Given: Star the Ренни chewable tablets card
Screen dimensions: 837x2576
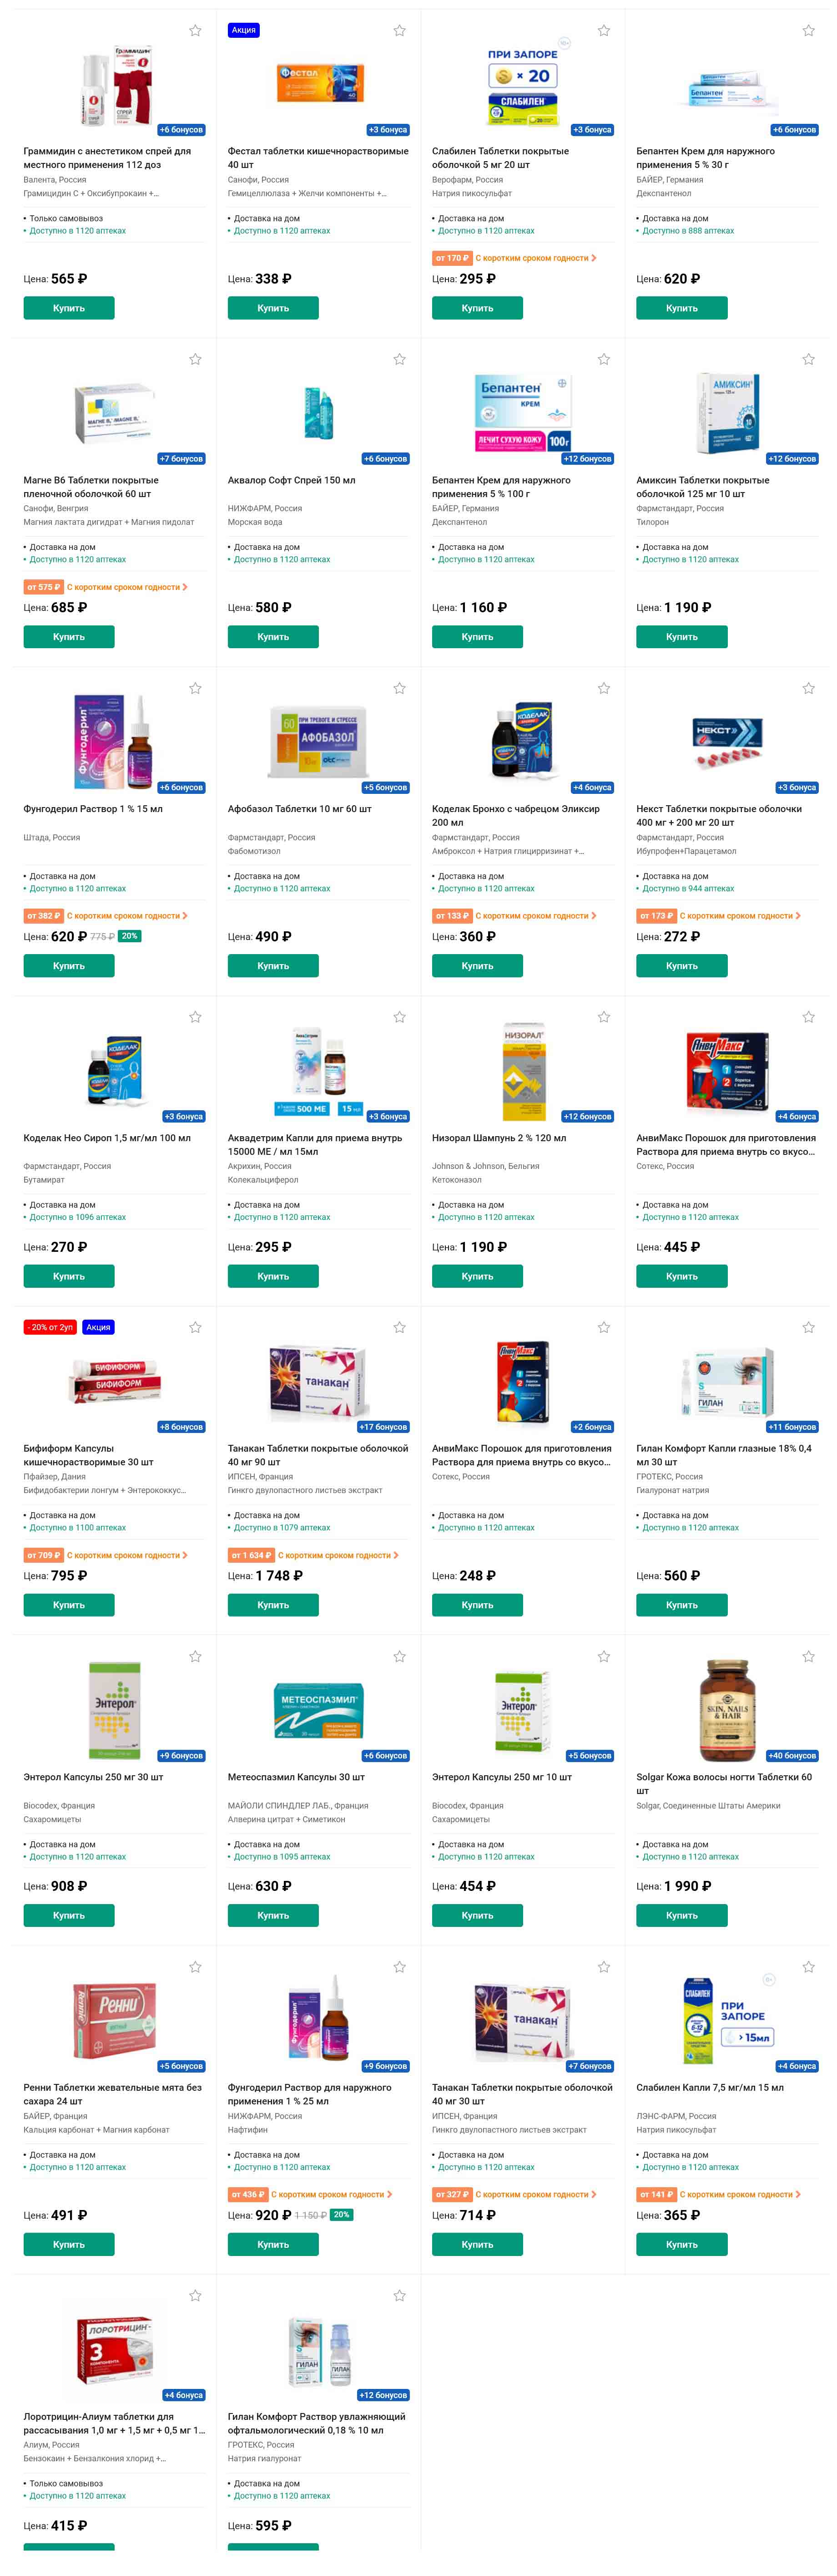Looking at the screenshot, I should point(195,1967).
